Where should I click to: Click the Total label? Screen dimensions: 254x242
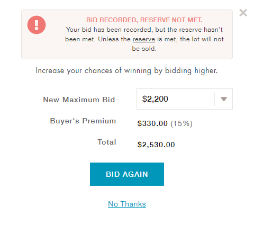107,142
